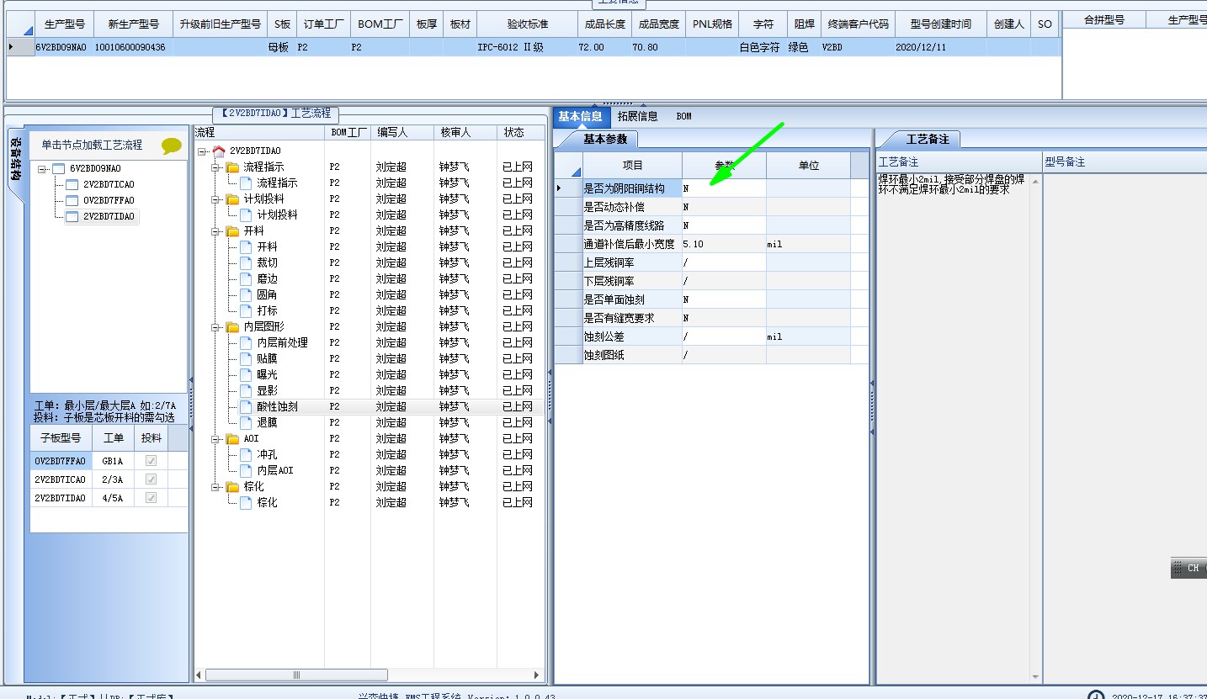Open the BOM tab
Image resolution: width=1207 pixels, height=699 pixels.
coord(684,117)
